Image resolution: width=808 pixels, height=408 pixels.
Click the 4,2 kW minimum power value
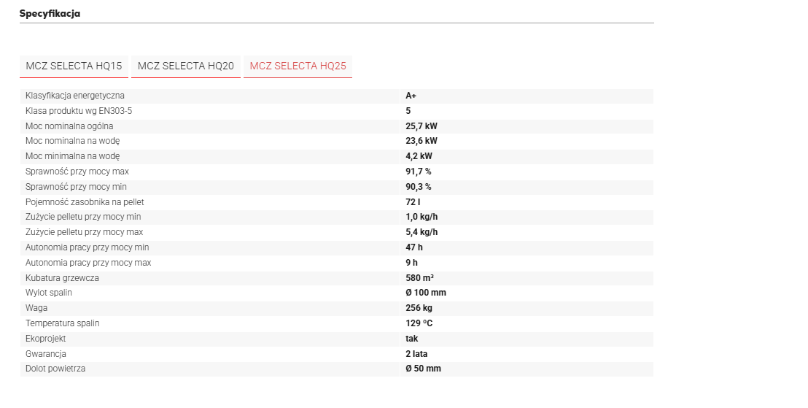[419, 156]
